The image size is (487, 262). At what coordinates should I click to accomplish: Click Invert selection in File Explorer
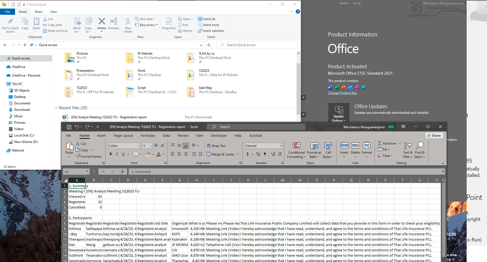(211, 31)
